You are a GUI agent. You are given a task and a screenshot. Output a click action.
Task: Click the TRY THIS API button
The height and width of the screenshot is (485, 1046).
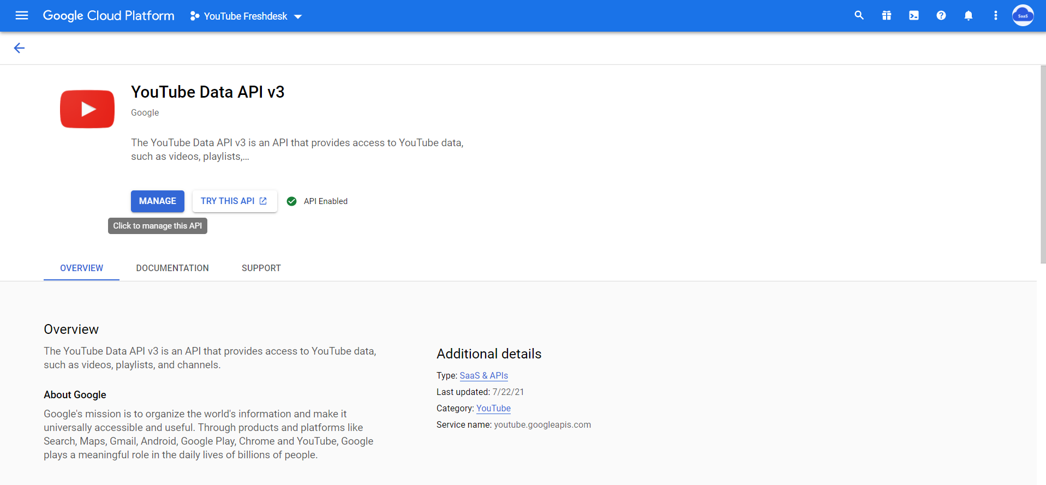point(235,201)
